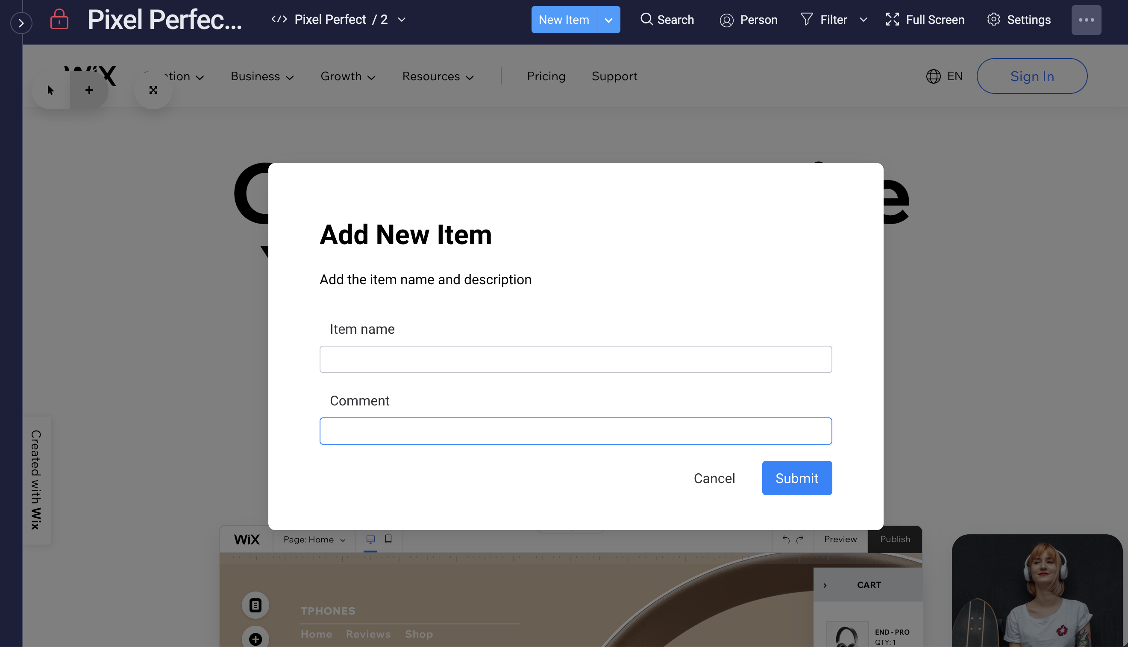Screen dimensions: 1128x647
Task: Open the Person filter
Action: pos(749,20)
